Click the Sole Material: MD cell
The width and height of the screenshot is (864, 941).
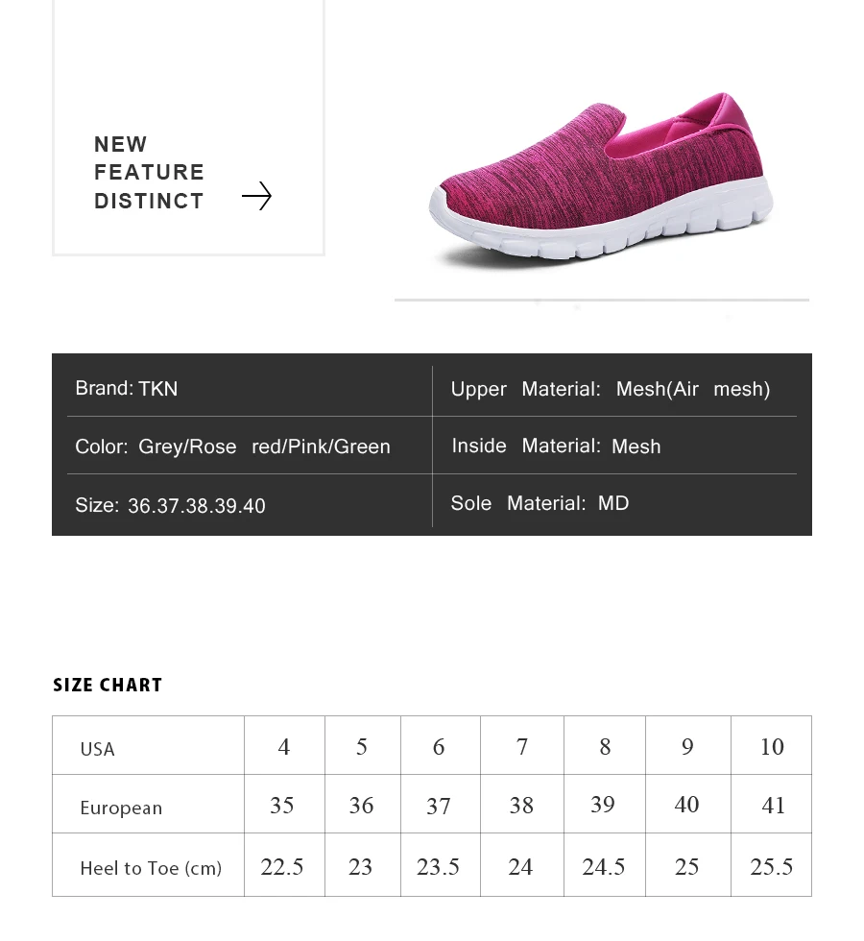615,503
